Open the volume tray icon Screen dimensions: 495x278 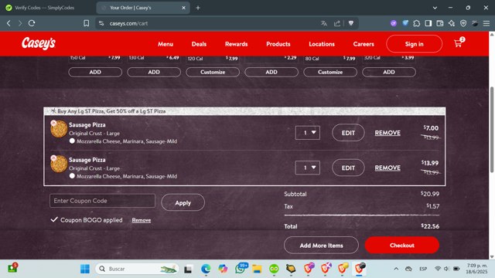(446, 269)
